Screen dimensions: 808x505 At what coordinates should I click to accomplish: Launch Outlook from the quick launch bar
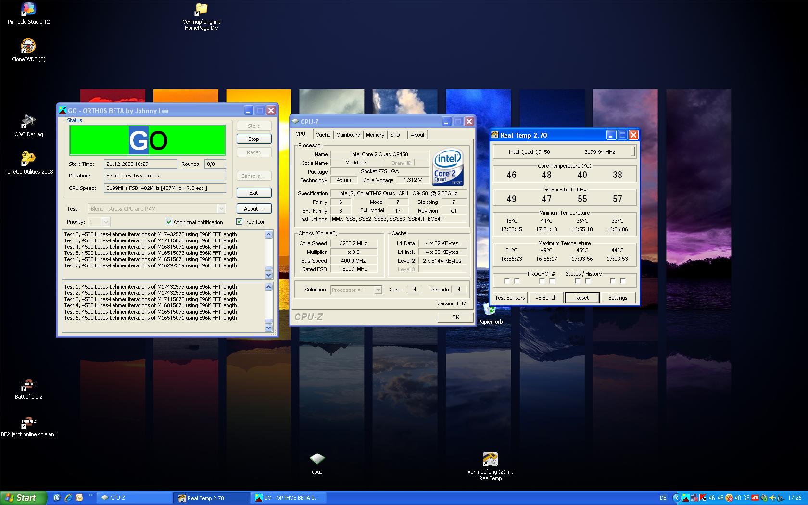click(79, 498)
